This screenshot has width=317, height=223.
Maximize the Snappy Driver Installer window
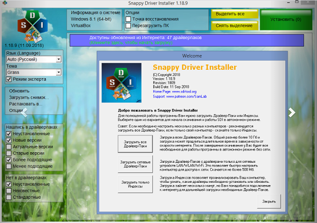click(x=297, y=3)
